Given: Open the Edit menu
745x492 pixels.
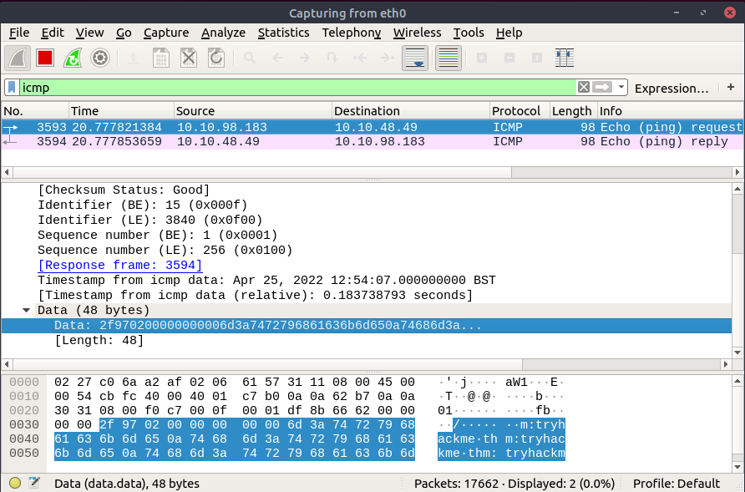Looking at the screenshot, I should [x=53, y=33].
